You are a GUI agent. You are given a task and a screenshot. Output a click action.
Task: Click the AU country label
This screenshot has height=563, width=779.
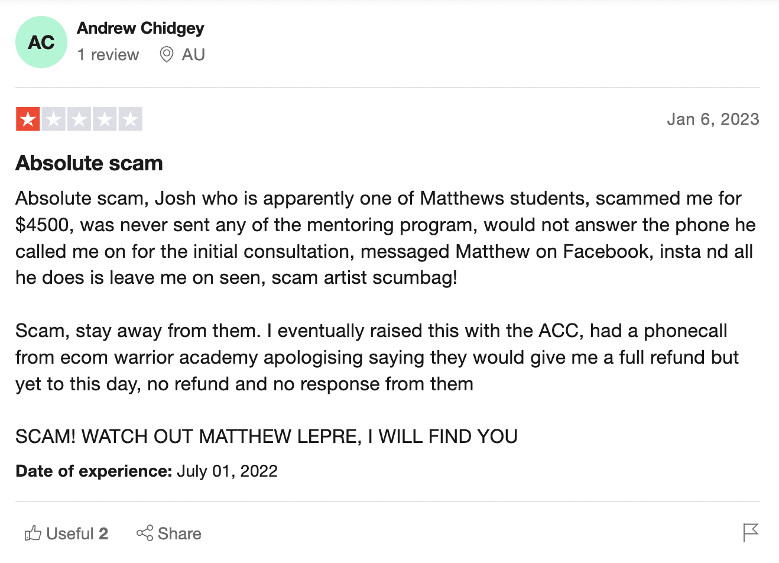click(193, 55)
